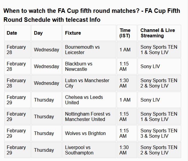This screenshot has width=188, height=161.
Task: Select the Chelsea vs Leeds United cell
Action: click(x=89, y=100)
